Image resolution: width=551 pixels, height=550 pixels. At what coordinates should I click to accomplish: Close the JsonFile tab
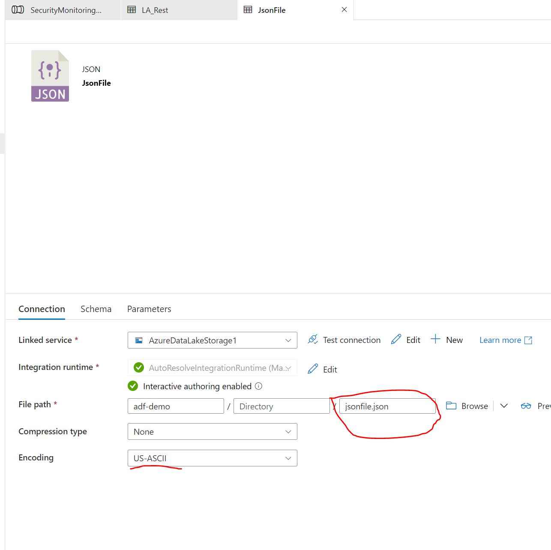tap(344, 9)
